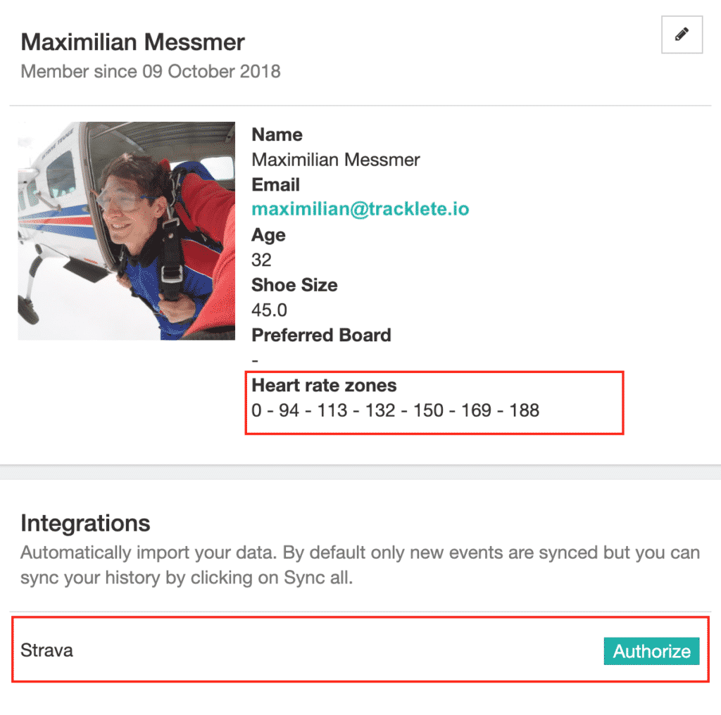Click the Heart rate zones label

click(324, 385)
